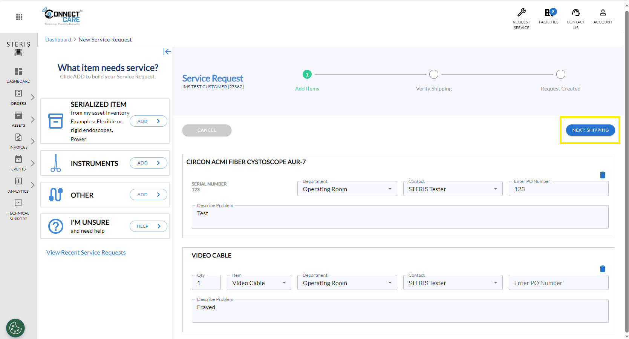Collapse the item selection panel
This screenshot has height=339, width=629.
(x=167, y=52)
